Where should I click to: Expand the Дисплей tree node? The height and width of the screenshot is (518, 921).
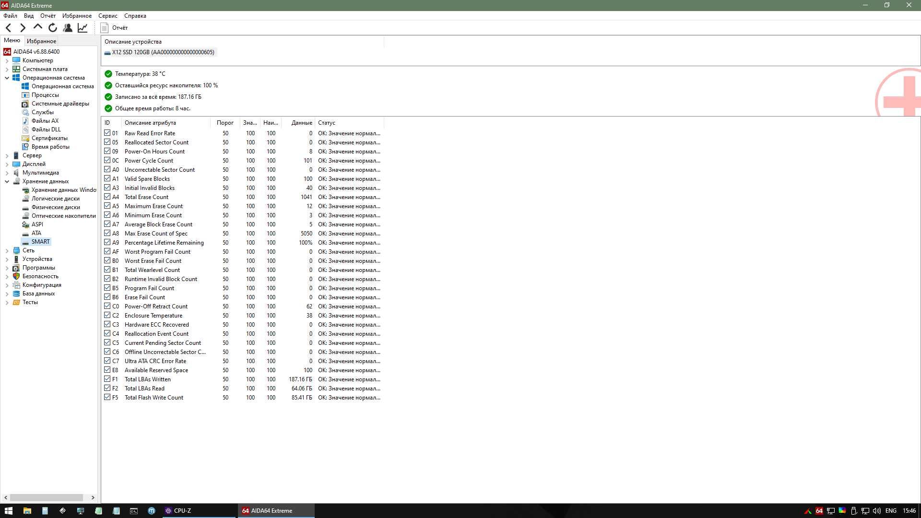click(x=7, y=164)
